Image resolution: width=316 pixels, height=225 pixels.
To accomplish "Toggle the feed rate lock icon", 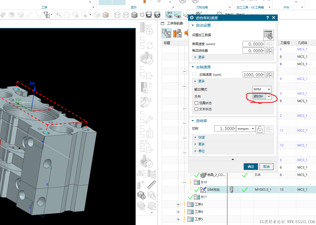I will pos(260,130).
